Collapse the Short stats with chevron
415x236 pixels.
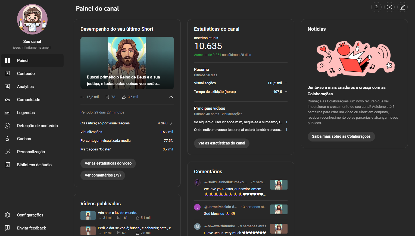click(x=171, y=97)
